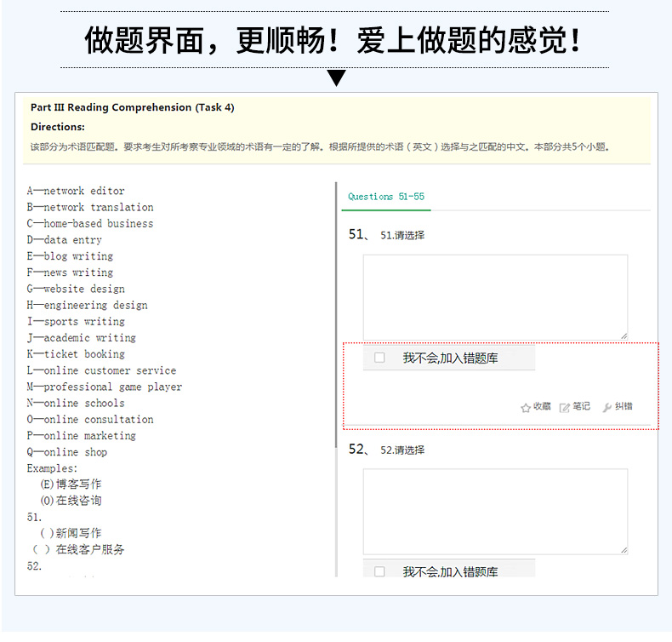Click the resize handle of question 52 textbox
This screenshot has width=672, height=642.
coord(624,550)
